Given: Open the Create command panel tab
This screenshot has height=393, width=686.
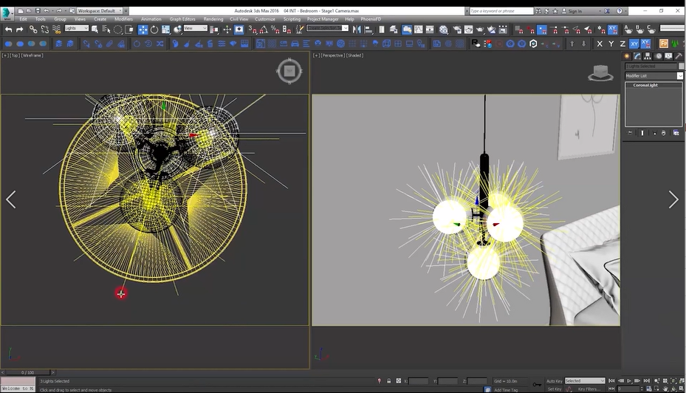Looking at the screenshot, I should pos(626,56).
